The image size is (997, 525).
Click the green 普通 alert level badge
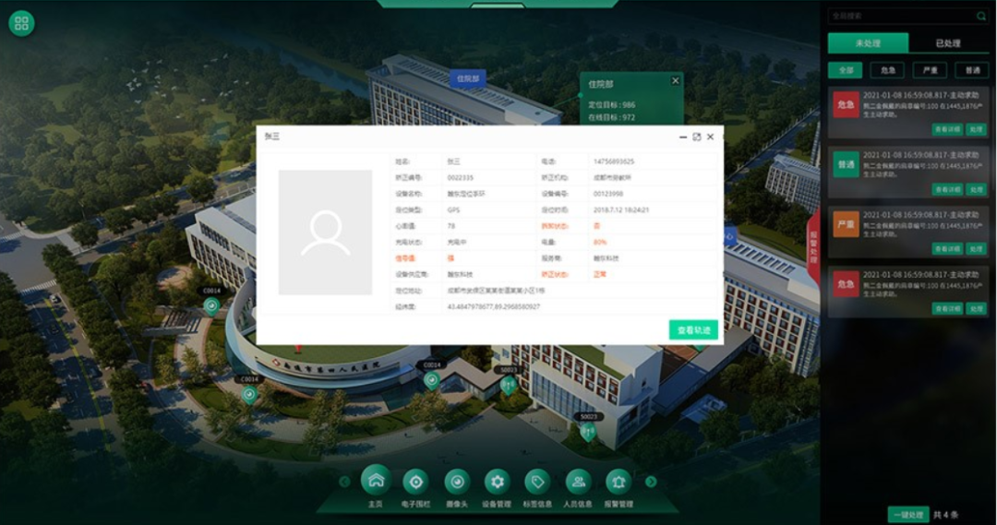click(x=846, y=164)
